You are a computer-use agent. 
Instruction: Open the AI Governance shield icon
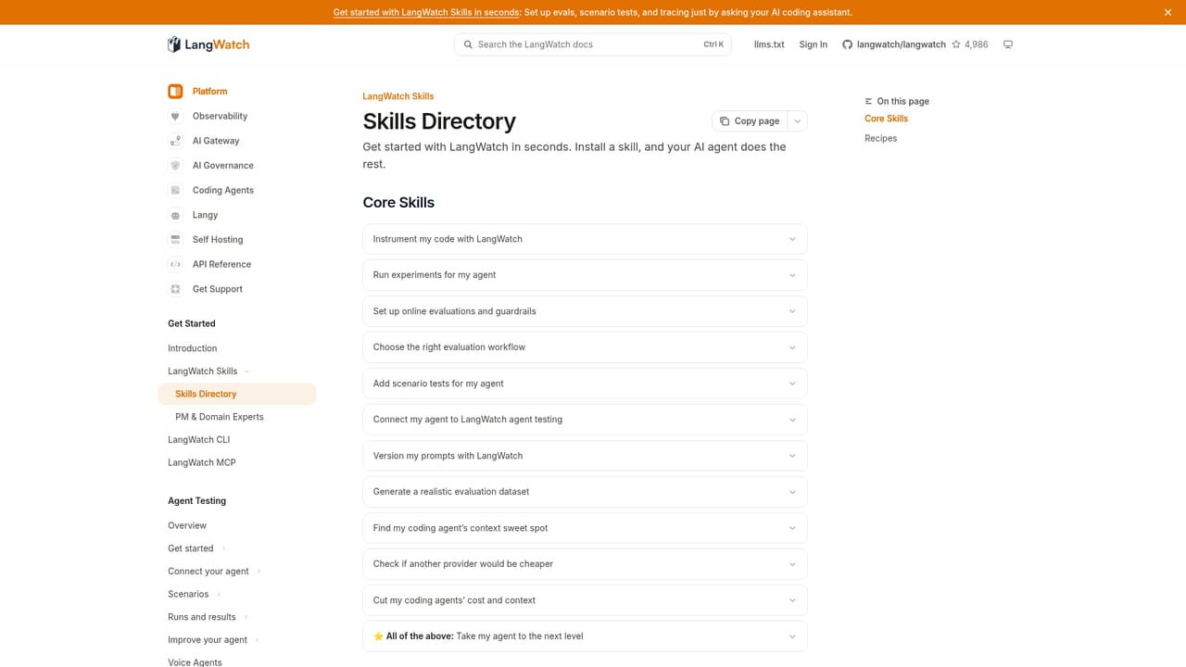(x=175, y=166)
